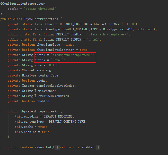Click DEFAULT_CONTENT_TYPE in the constructor assignment
This screenshot has width=168, height=155.
pyautogui.click(x=67, y=122)
